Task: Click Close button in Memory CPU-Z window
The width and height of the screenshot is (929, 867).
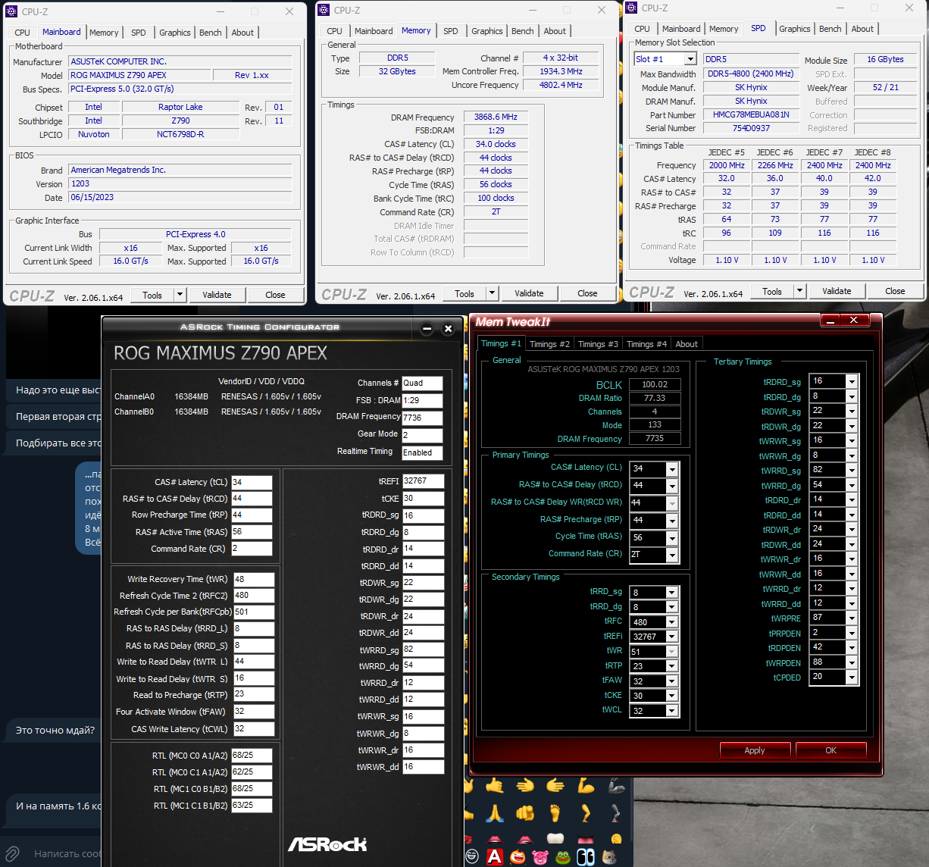Action: pos(587,293)
